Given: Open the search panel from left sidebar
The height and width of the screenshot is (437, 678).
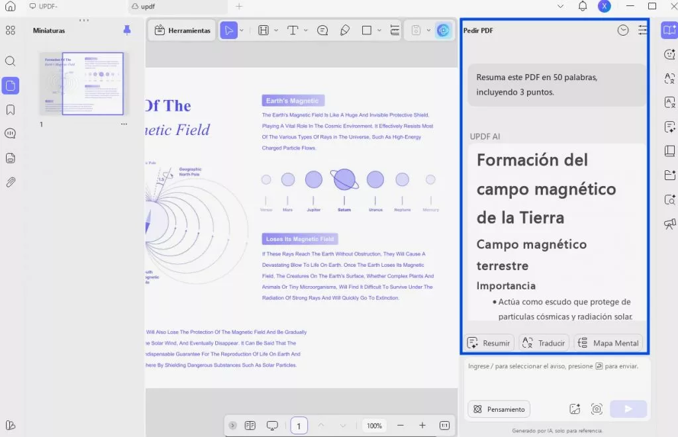Looking at the screenshot, I should (11, 61).
